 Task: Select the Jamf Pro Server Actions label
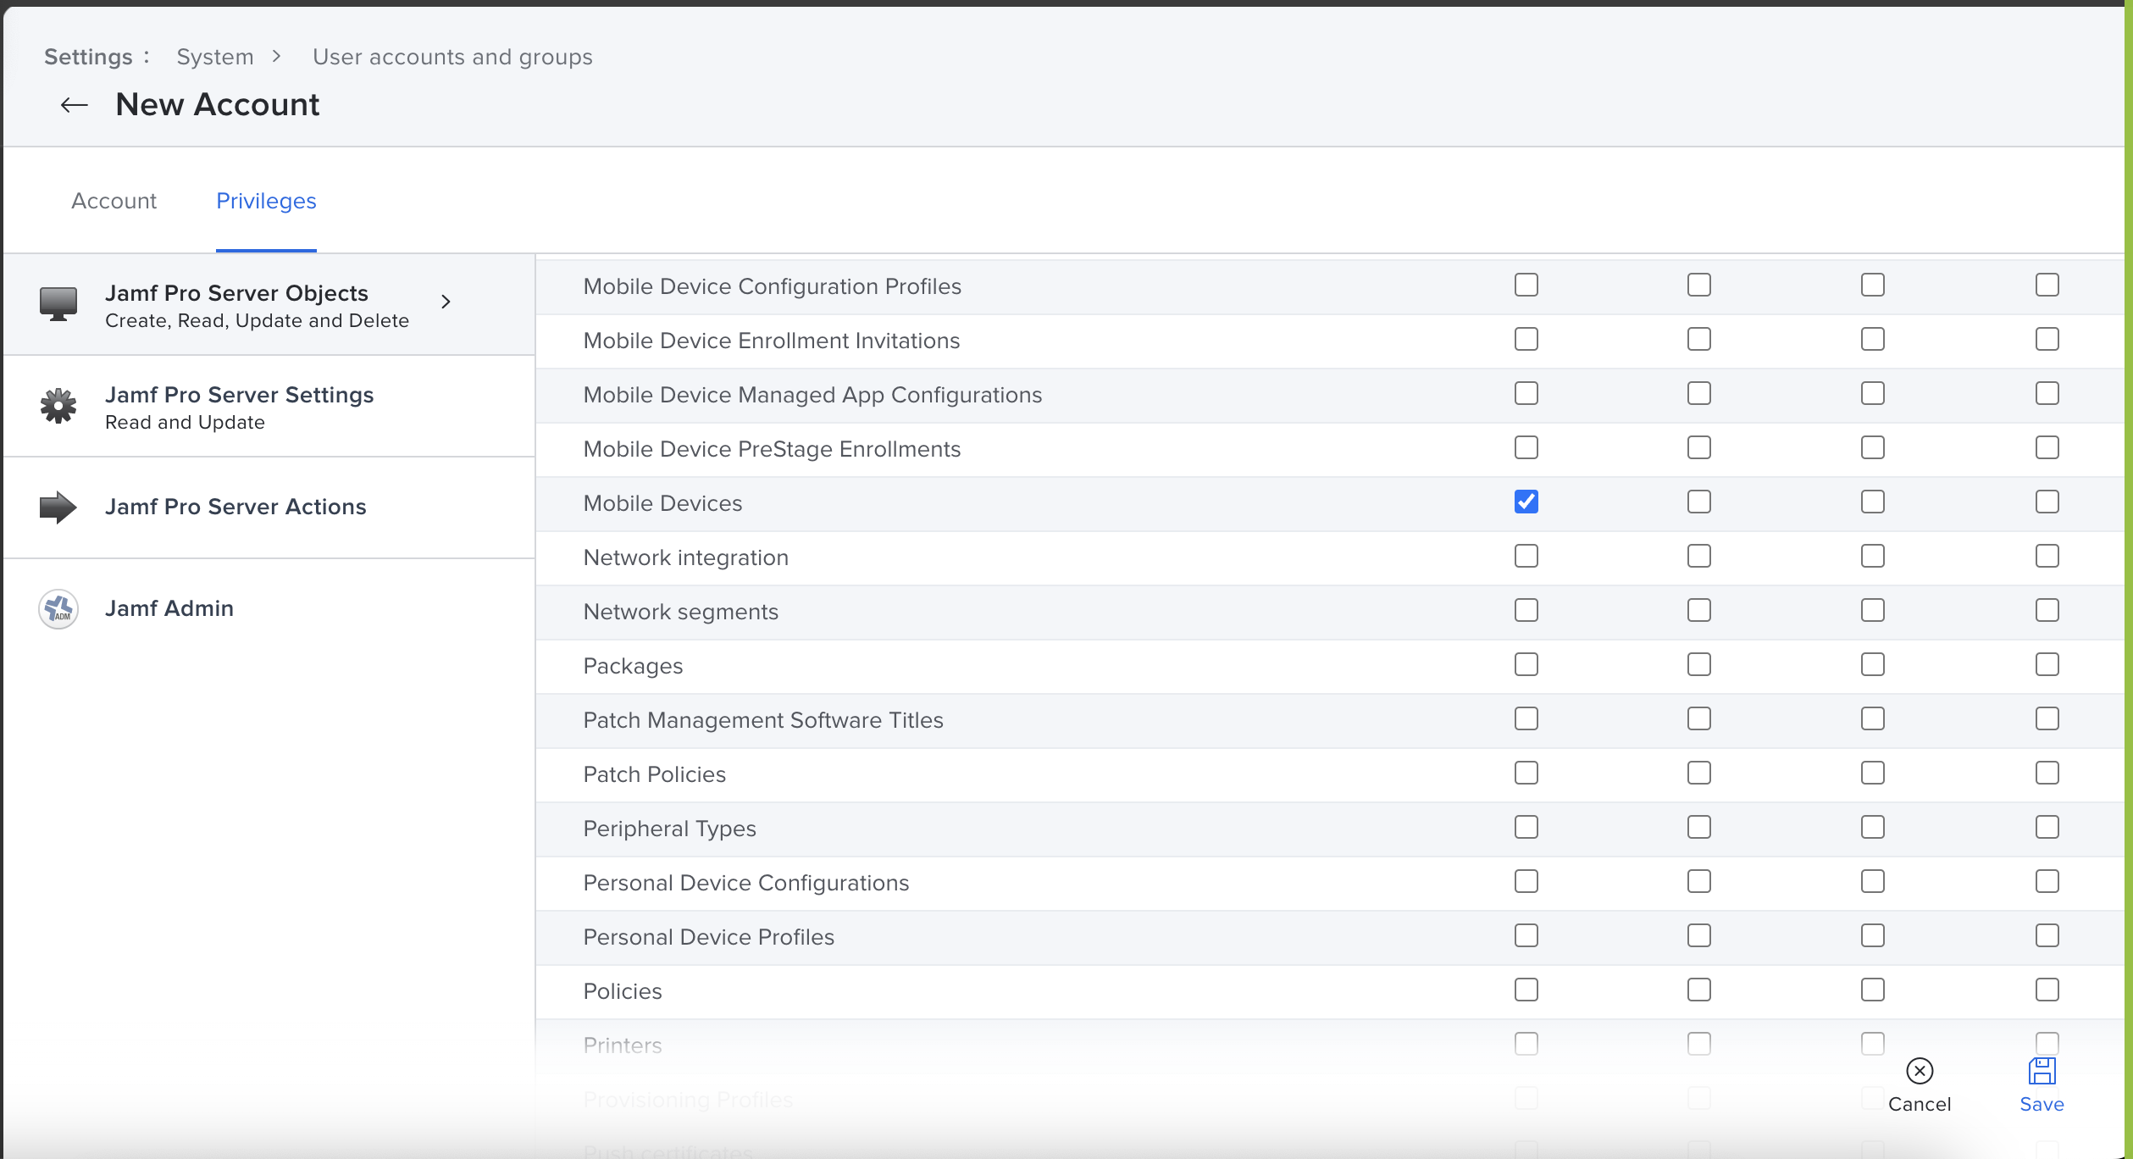[x=235, y=507]
